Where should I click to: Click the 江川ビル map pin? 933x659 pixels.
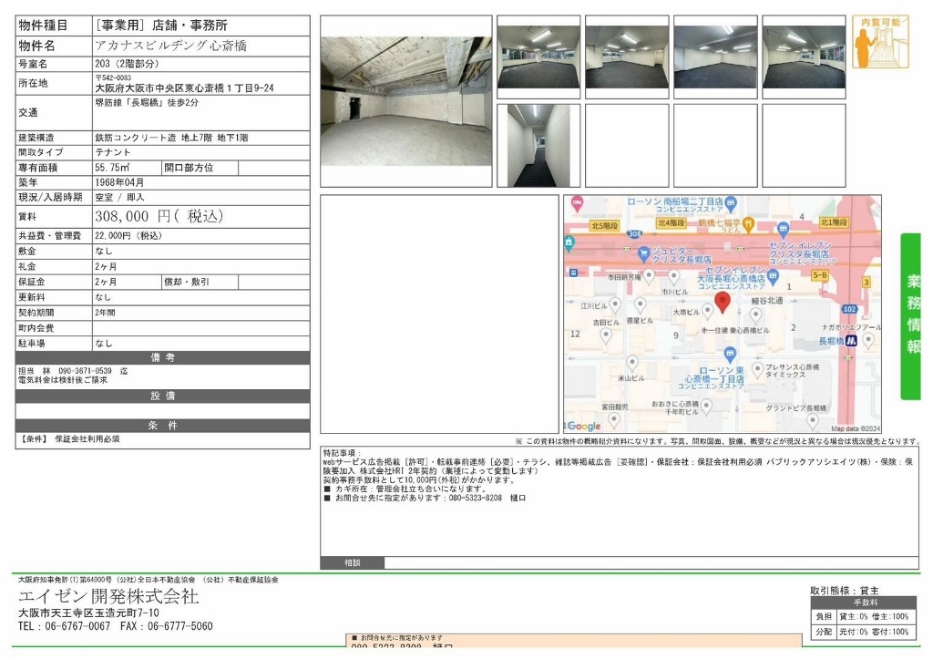click(x=615, y=305)
